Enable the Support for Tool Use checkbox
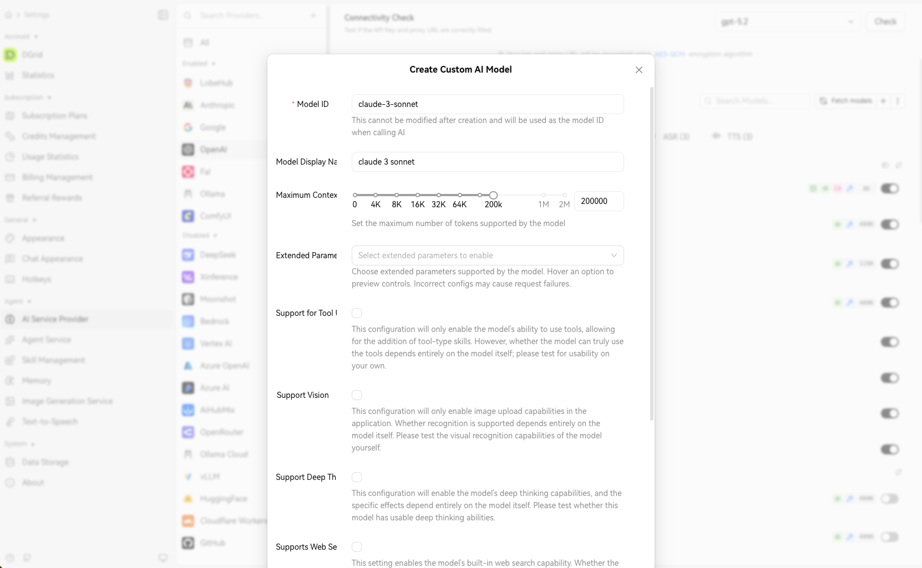Screen dimensions: 922x568 point(357,313)
